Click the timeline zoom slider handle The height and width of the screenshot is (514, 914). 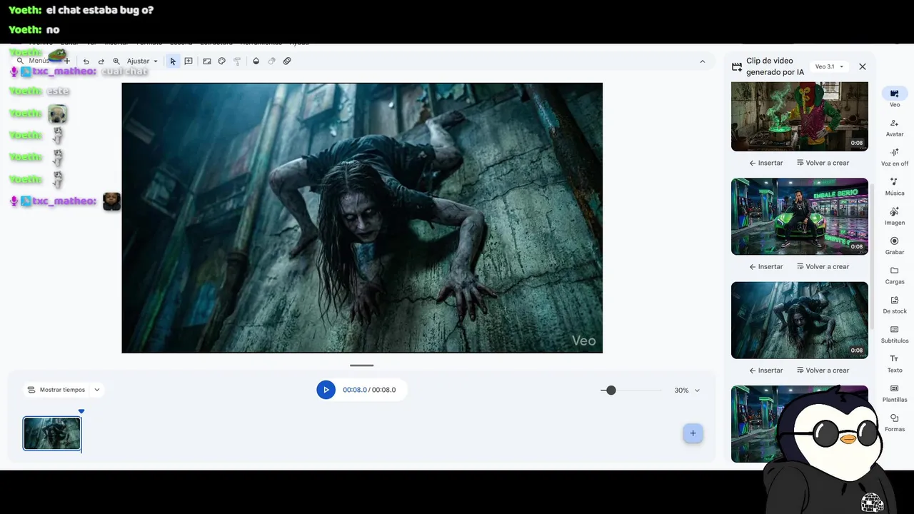(611, 390)
